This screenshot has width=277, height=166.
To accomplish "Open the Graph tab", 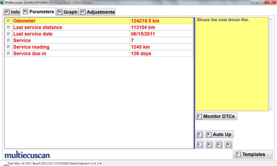I will pos(67,12).
